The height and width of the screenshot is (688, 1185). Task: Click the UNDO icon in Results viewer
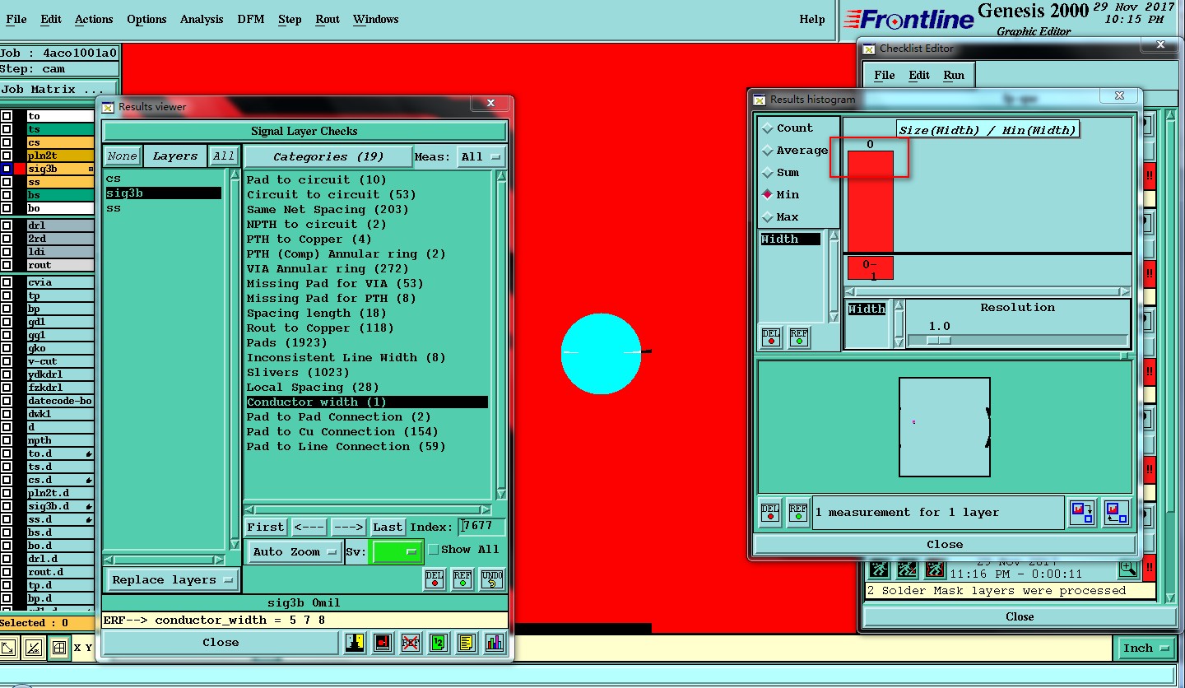pos(491,579)
